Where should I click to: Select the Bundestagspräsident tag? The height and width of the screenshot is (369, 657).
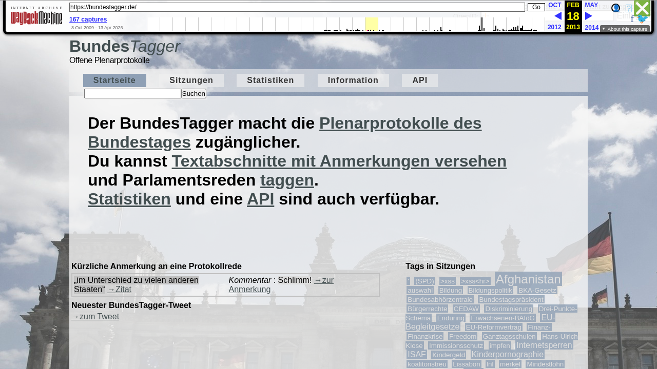511,299
